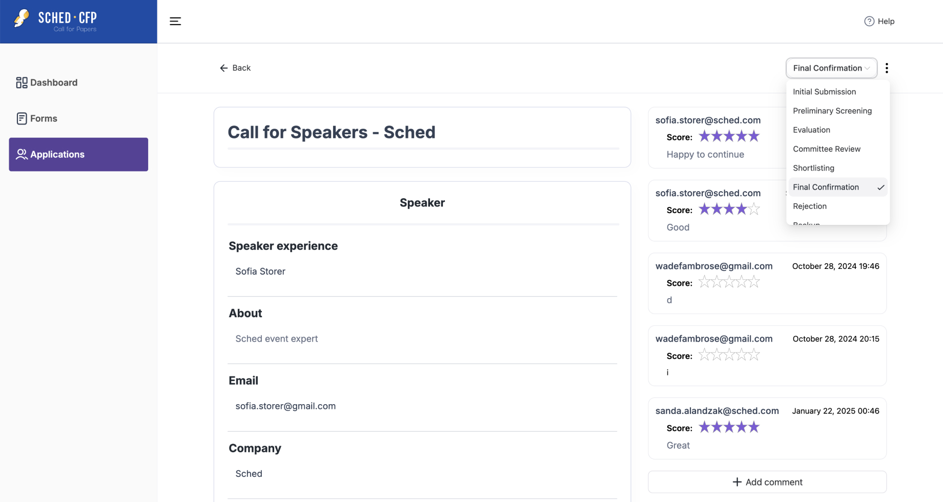The width and height of the screenshot is (943, 502).
Task: Choose the Evaluation stage option
Action: [837, 130]
